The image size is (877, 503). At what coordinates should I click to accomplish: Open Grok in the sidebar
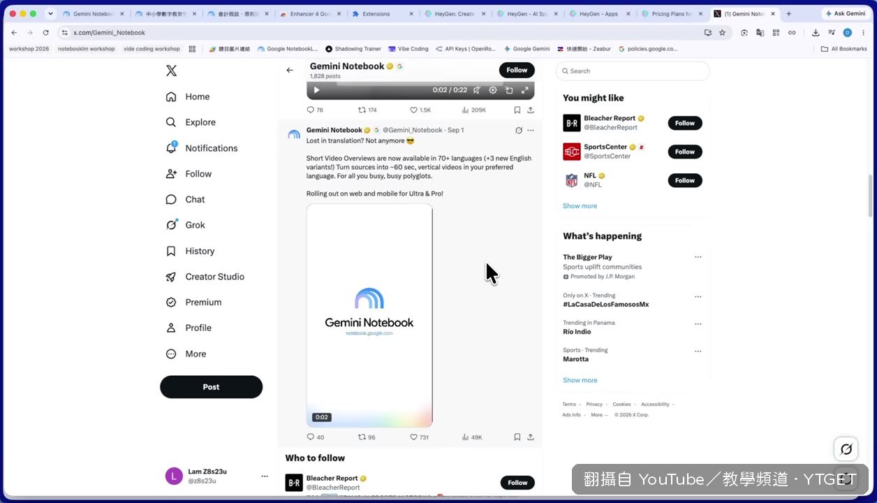click(x=185, y=225)
